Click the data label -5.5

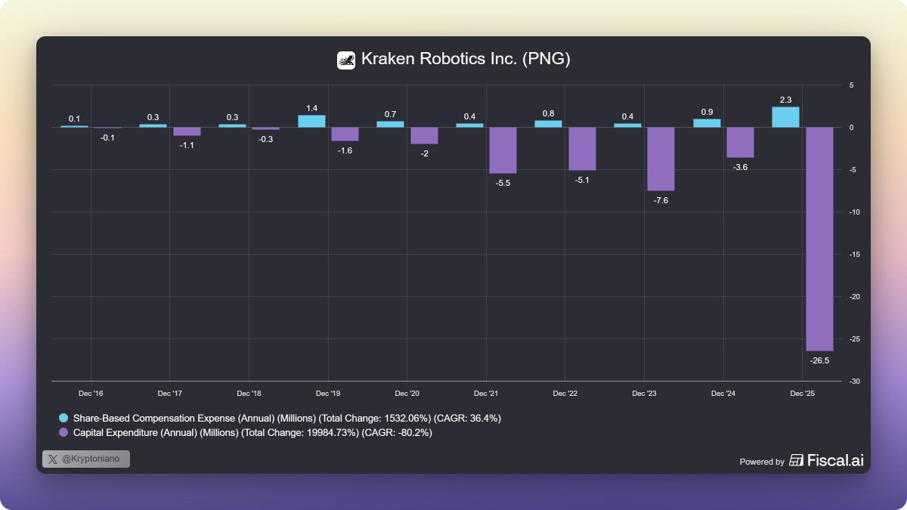click(503, 183)
